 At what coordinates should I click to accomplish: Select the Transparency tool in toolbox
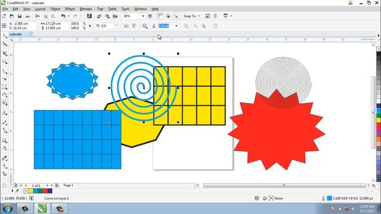(4, 148)
